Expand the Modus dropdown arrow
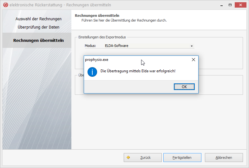 coord(192,46)
